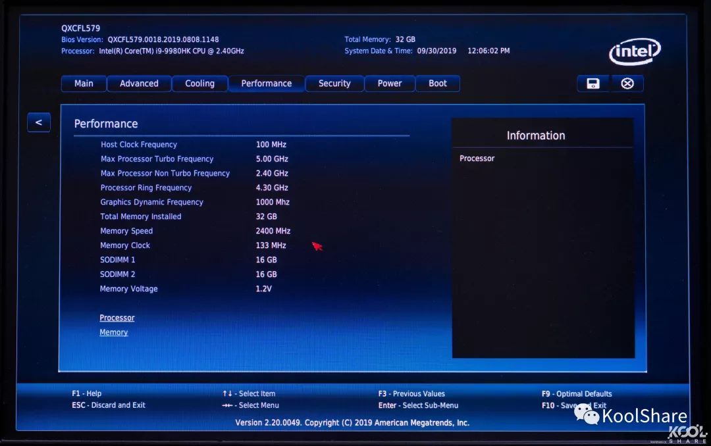Click the SODIMM 2 label
711x446 pixels.
pyautogui.click(x=117, y=274)
